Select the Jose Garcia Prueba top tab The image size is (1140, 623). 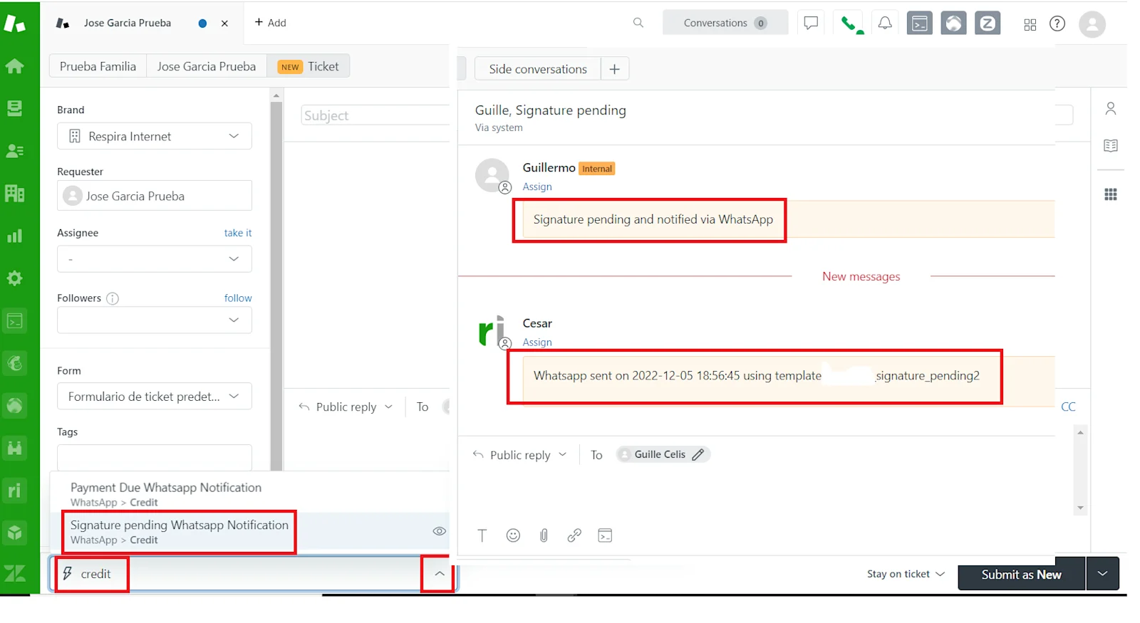(128, 23)
